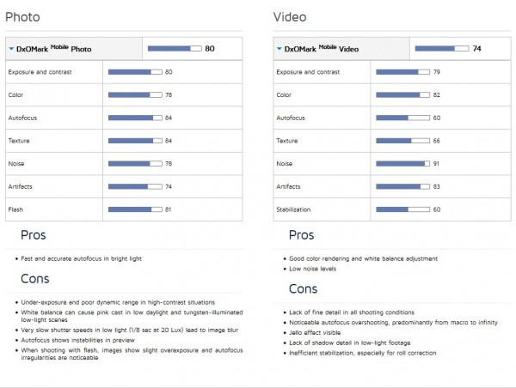Select the Video Color row label
This screenshot has height=388, width=516.
pos(284,95)
